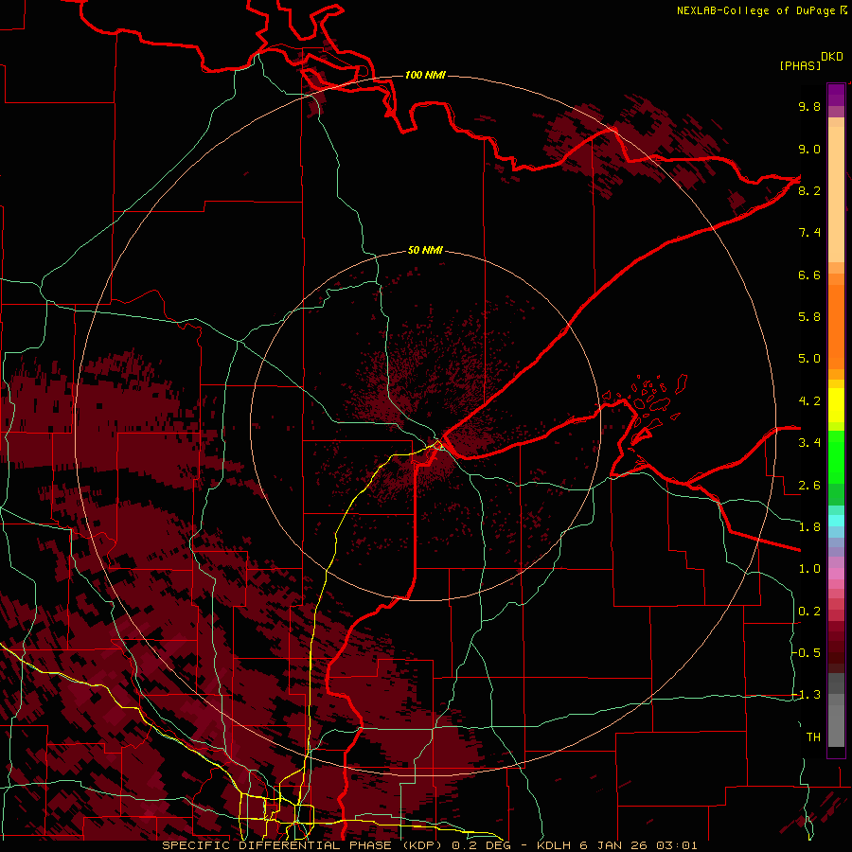Select the cyan segment of the color bar

[836, 520]
